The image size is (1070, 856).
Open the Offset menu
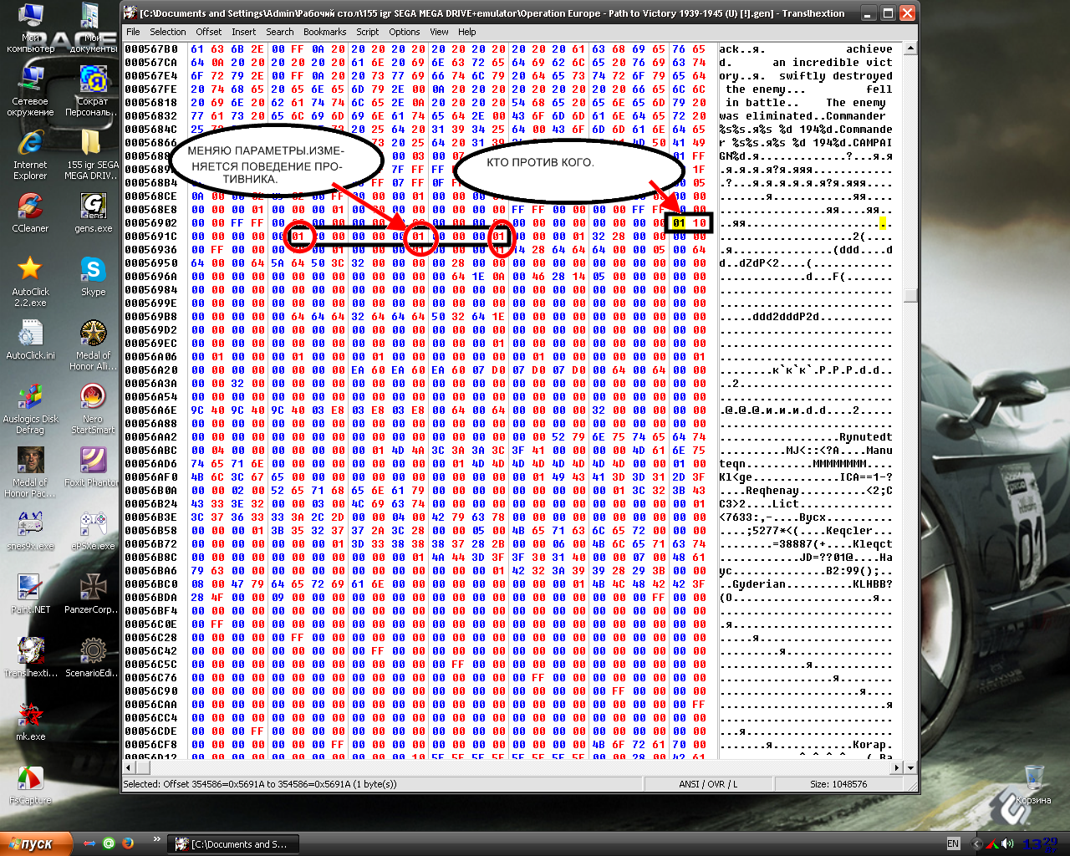point(209,32)
